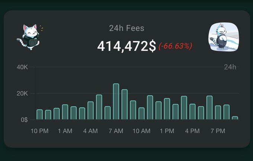
Task: Select the 6 AM bar in chart
Action: (x=108, y=113)
